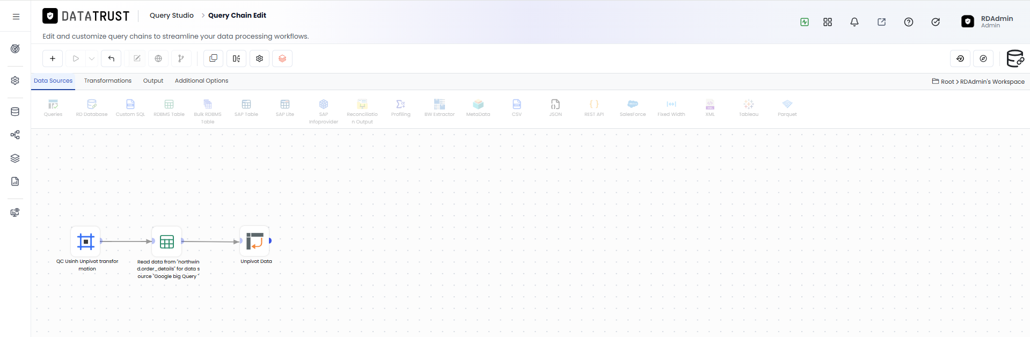Open the help question mark icon

click(909, 22)
